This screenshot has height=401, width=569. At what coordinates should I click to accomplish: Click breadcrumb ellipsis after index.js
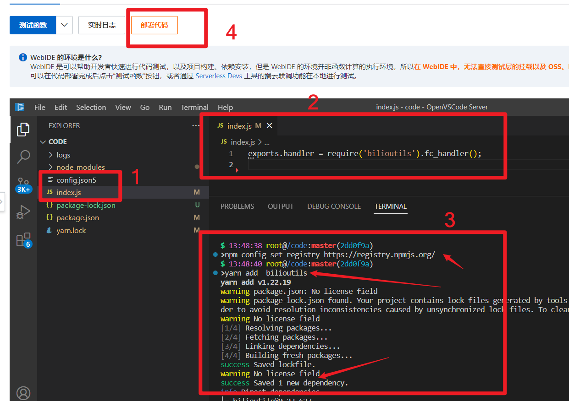click(267, 142)
